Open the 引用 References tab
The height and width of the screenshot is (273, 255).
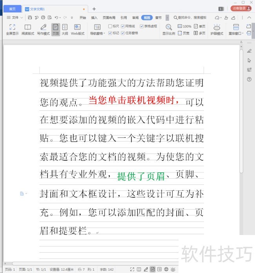point(124,18)
